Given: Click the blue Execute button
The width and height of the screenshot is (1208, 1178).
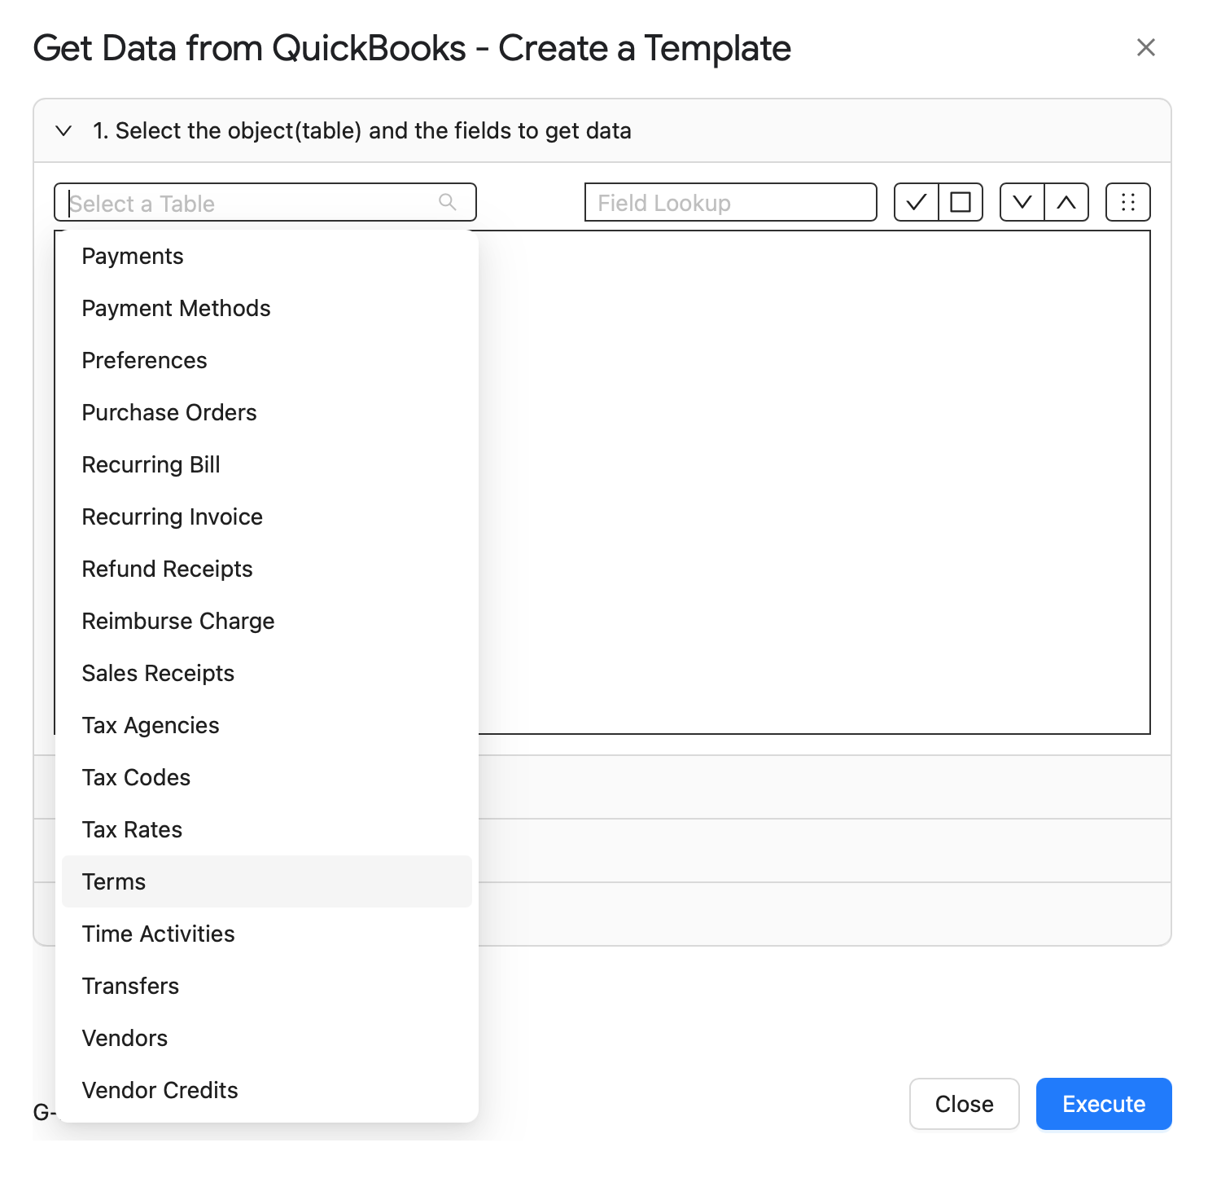Looking at the screenshot, I should [x=1104, y=1104].
